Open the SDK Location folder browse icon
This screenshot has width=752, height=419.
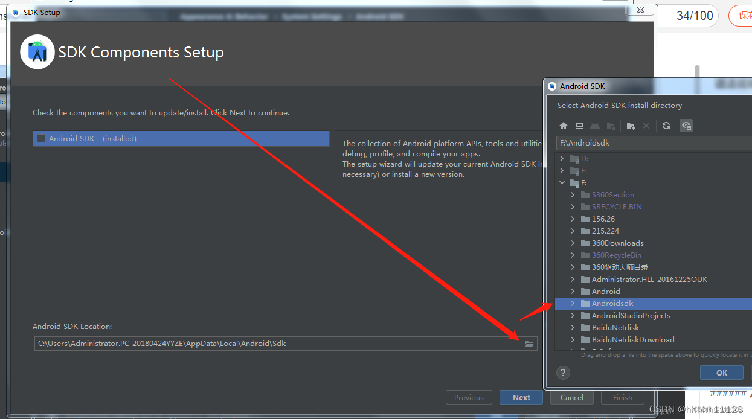coord(529,344)
